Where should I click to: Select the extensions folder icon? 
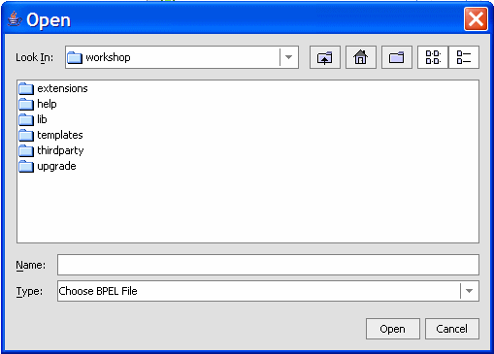(x=26, y=88)
